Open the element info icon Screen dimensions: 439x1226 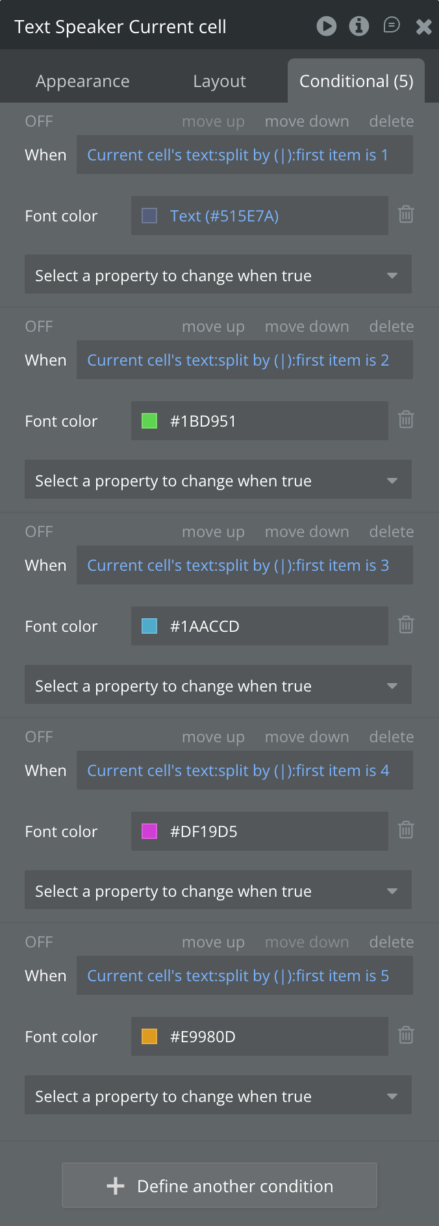click(359, 26)
